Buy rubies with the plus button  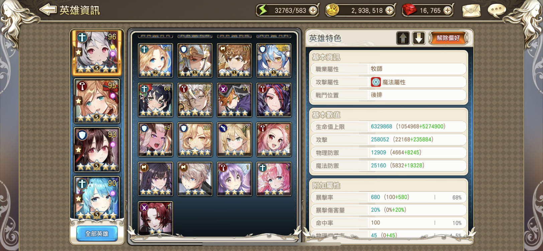coord(447,10)
